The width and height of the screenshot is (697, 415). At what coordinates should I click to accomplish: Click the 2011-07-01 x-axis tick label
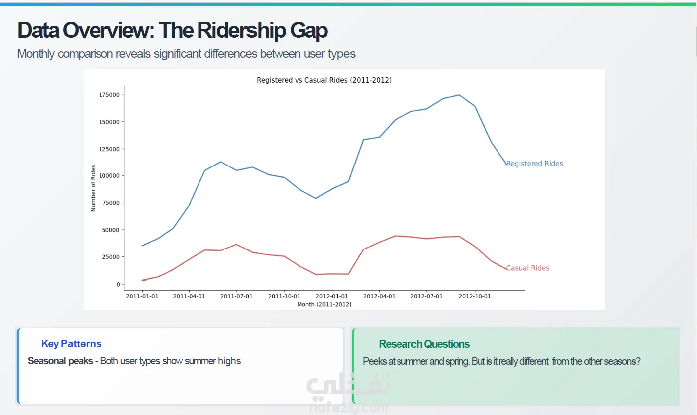(x=237, y=296)
